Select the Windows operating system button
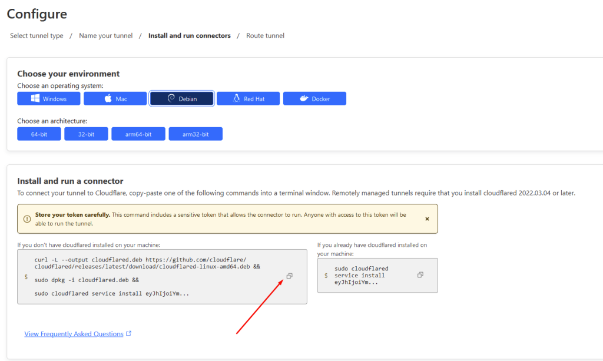Image resolution: width=603 pixels, height=361 pixels. coord(48,98)
